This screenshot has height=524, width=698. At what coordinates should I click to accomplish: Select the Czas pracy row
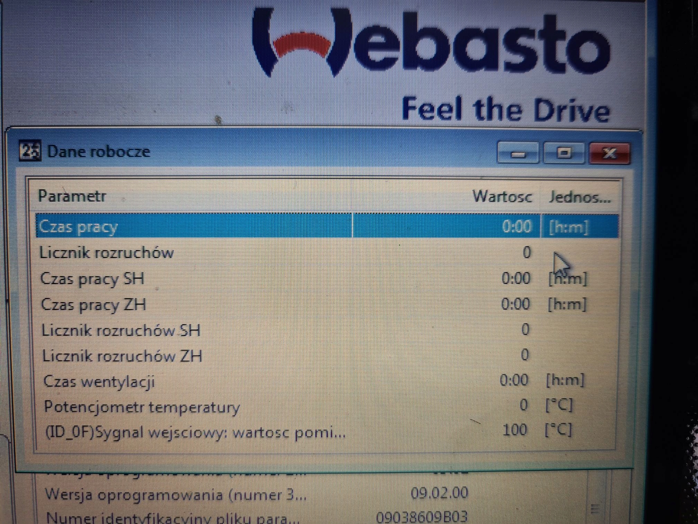coord(79,227)
